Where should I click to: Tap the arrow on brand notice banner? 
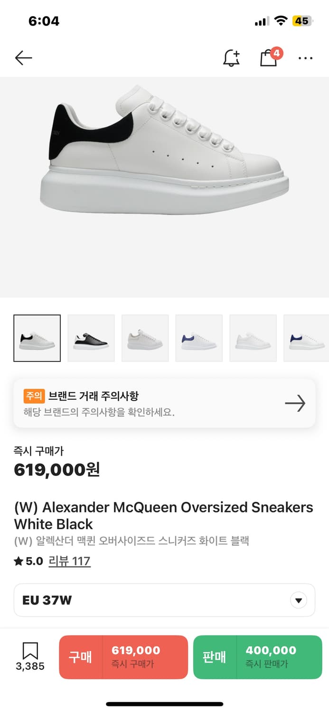[x=295, y=404]
